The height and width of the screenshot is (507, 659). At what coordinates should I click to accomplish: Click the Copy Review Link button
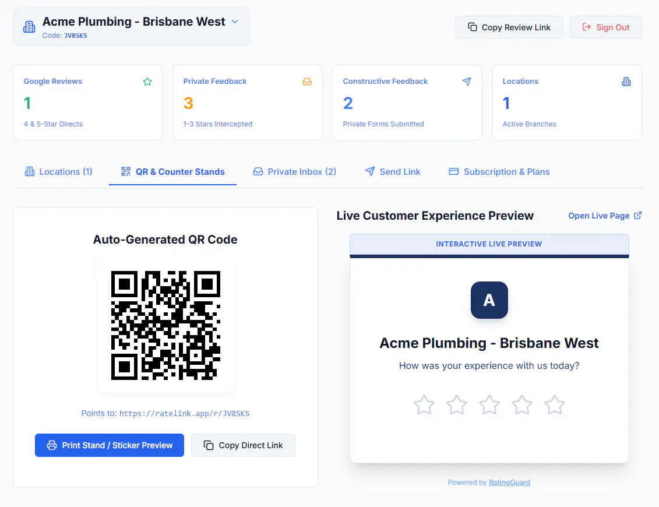(x=509, y=27)
